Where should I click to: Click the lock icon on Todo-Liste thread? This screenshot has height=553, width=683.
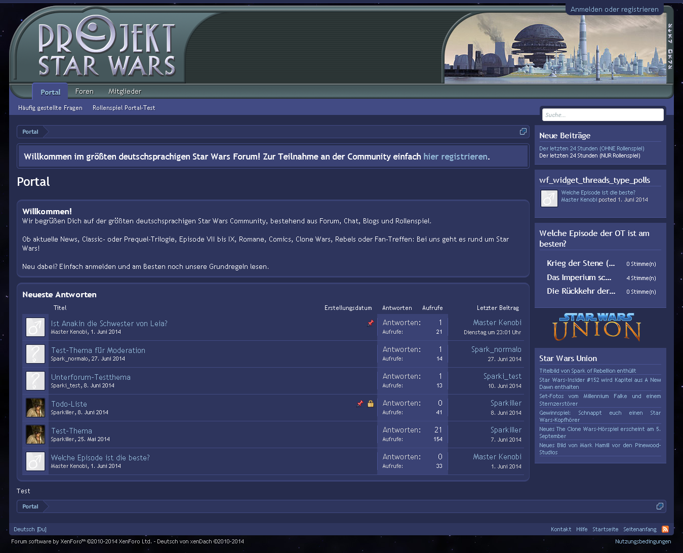tap(371, 404)
